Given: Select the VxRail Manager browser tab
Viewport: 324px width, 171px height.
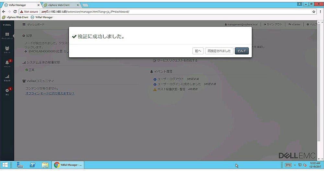Looking at the screenshot, I should pos(17,5).
